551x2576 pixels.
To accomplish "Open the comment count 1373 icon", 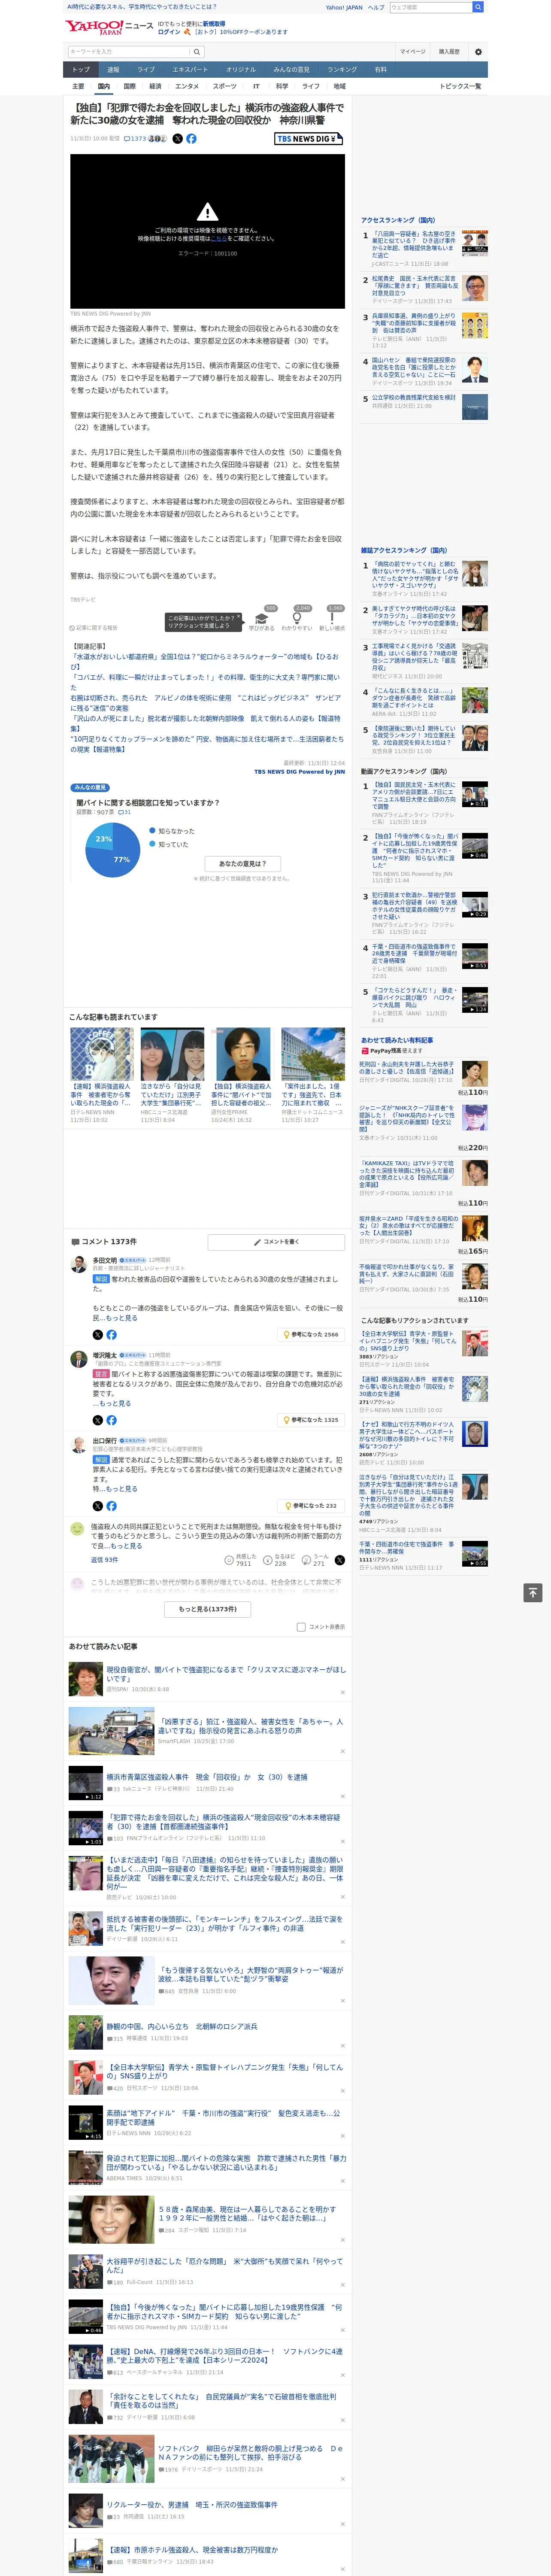I will click(x=126, y=139).
